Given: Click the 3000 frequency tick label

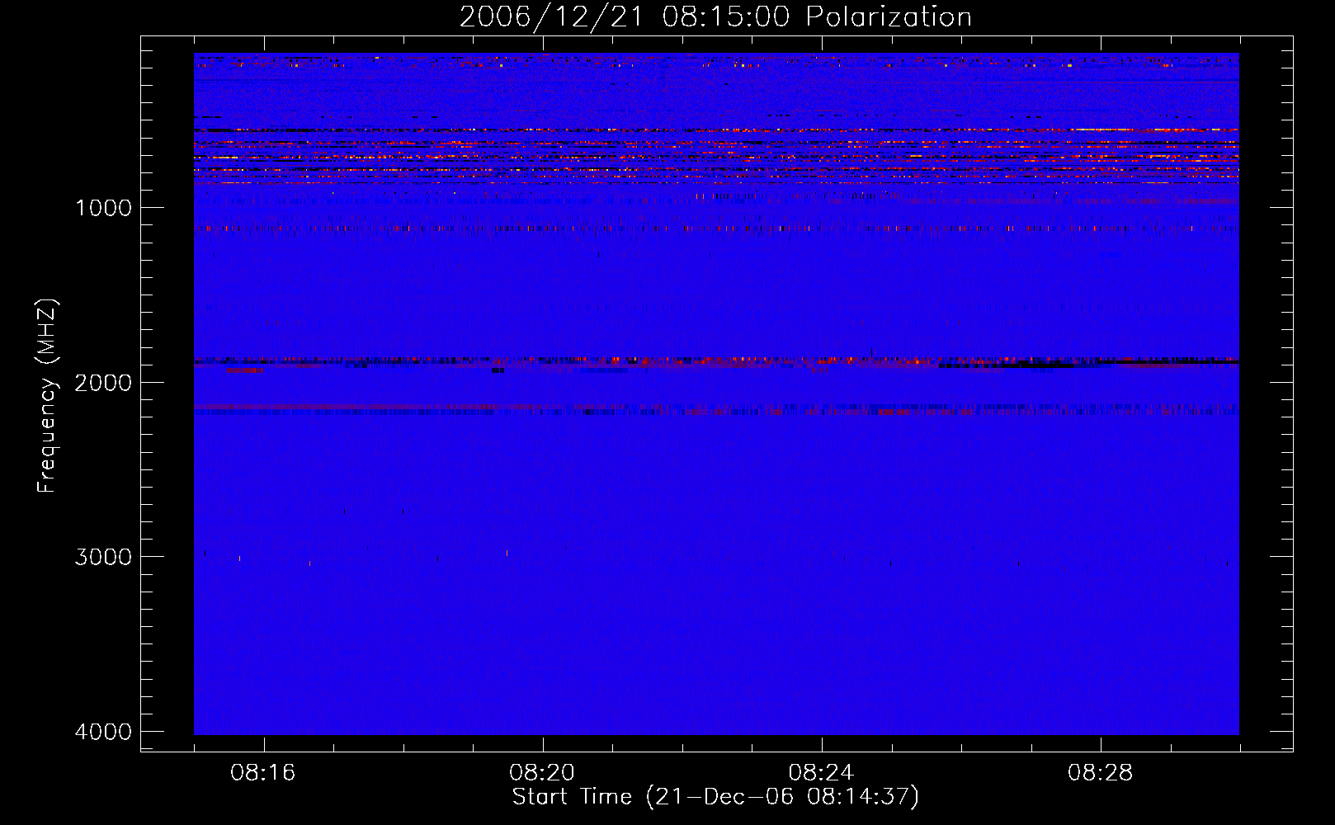Looking at the screenshot, I should (103, 557).
